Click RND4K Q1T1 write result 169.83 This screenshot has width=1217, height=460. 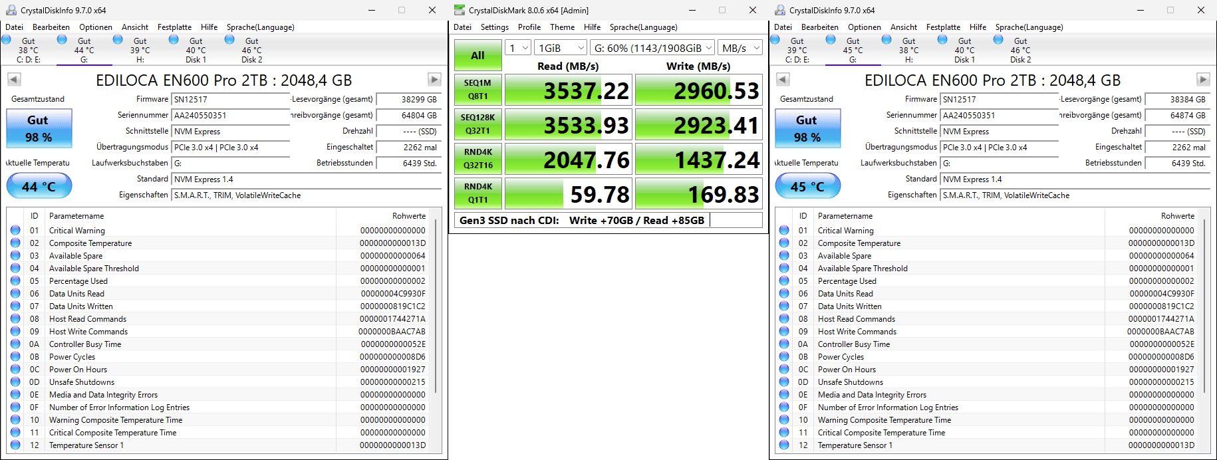(698, 193)
